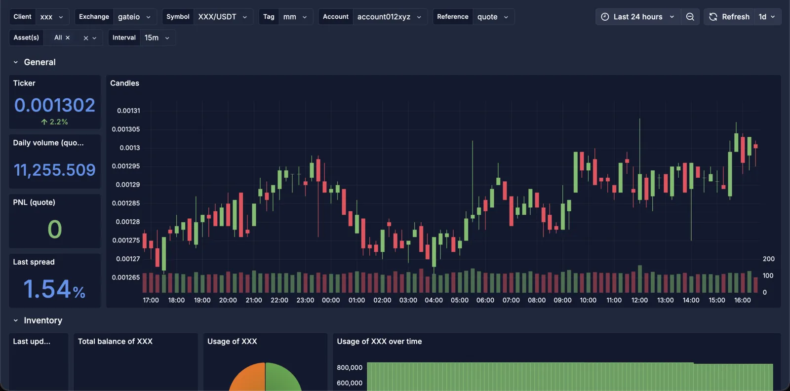Image resolution: width=790 pixels, height=391 pixels.
Task: Open the Client xxx dropdown
Action: point(52,17)
